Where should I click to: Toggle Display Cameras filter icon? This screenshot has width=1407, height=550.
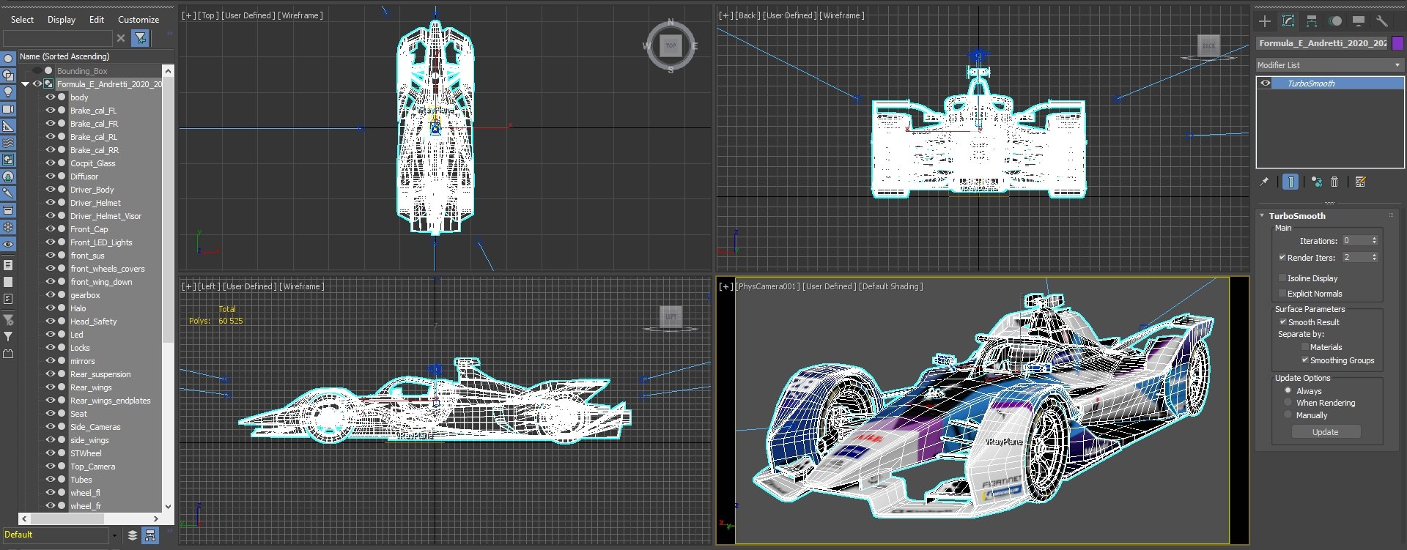click(8, 109)
